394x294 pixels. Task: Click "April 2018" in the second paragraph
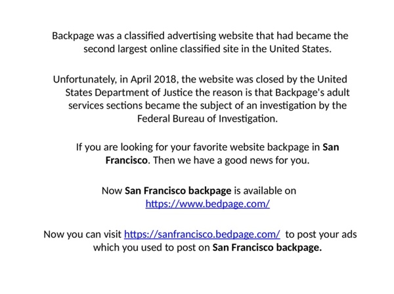[x=148, y=80]
